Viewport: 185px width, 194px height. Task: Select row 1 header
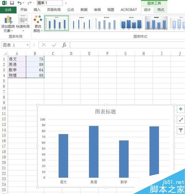pyautogui.click(x=4, y=59)
